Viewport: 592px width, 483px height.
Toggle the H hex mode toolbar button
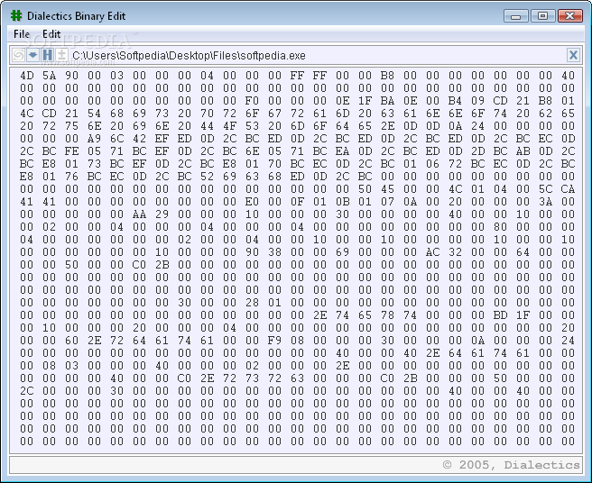point(47,56)
